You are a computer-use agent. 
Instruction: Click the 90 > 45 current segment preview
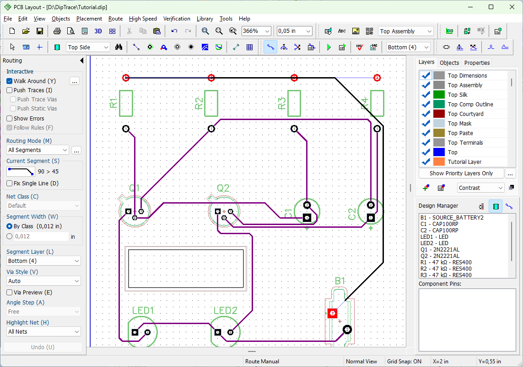point(21,172)
